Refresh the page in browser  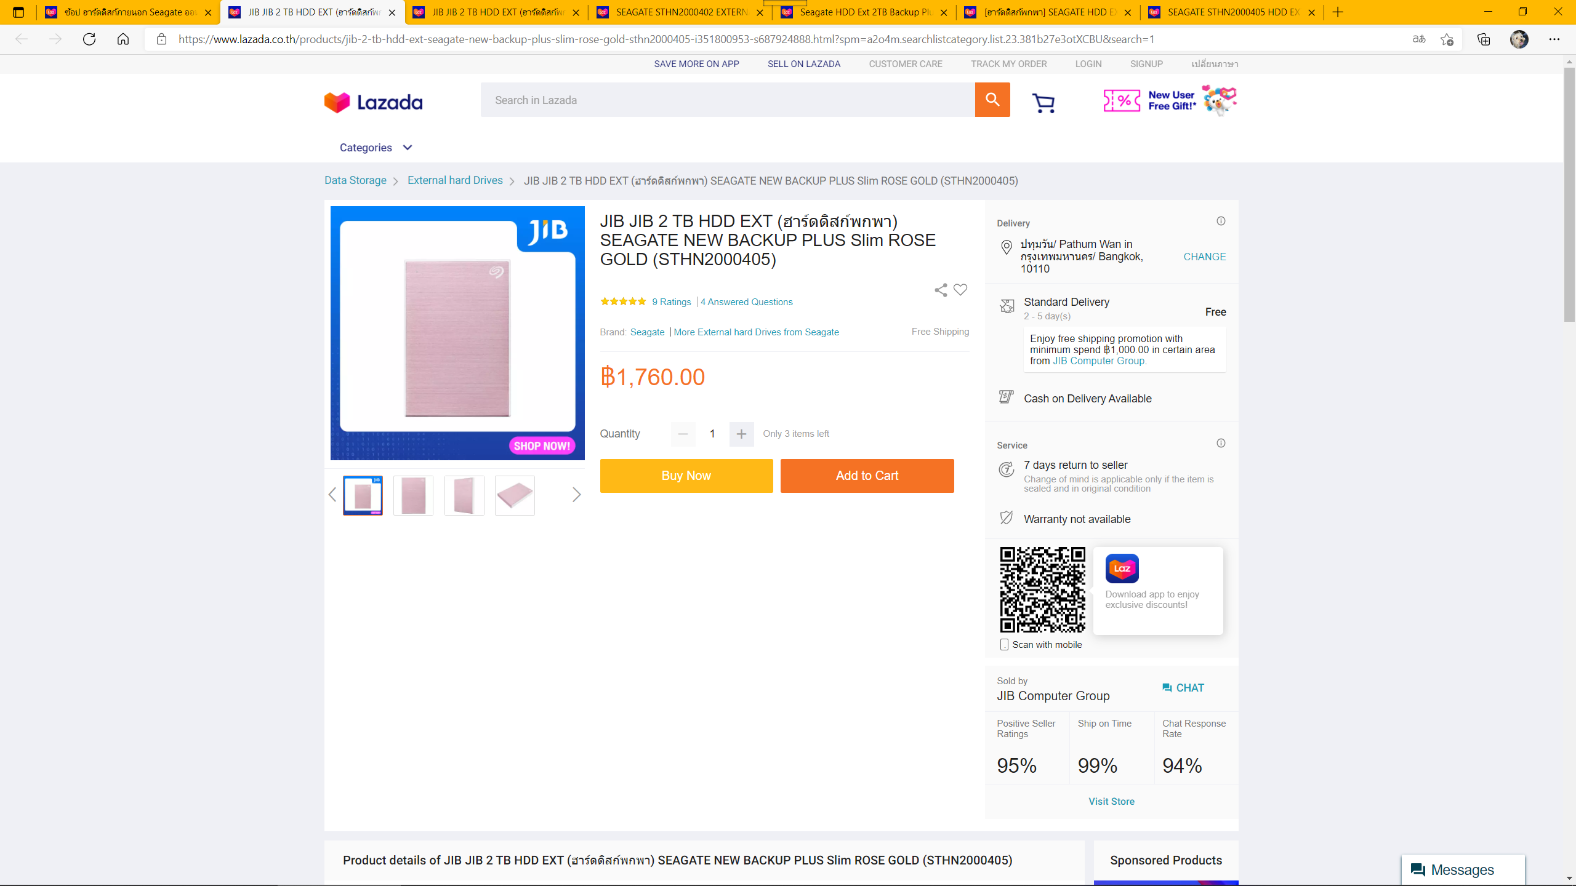(89, 39)
